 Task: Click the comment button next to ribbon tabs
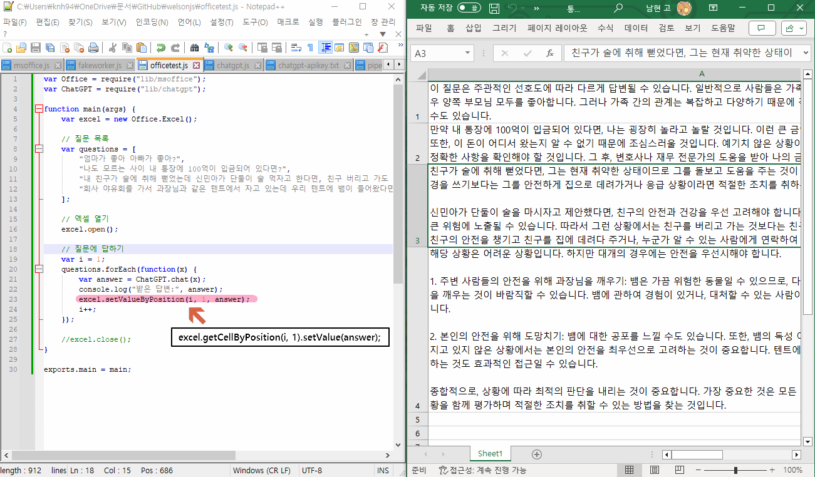click(x=761, y=28)
